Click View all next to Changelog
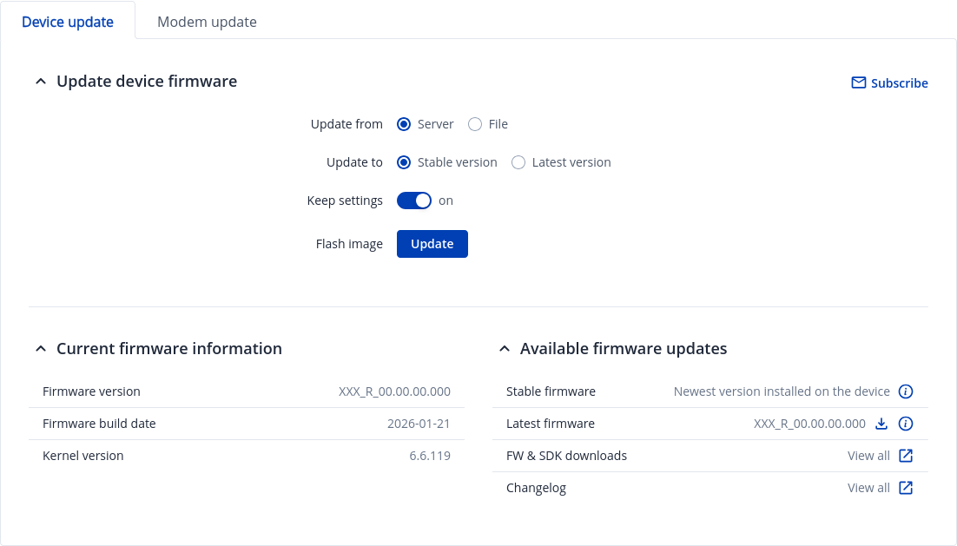The width and height of the screenshot is (957, 546). point(868,488)
